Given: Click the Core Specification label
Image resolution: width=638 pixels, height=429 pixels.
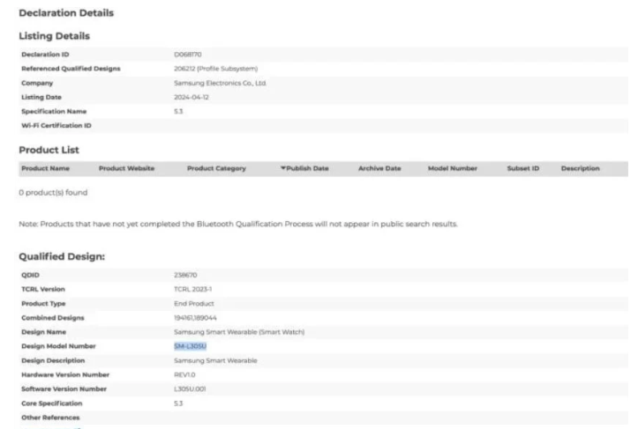Looking at the screenshot, I should (52, 403).
